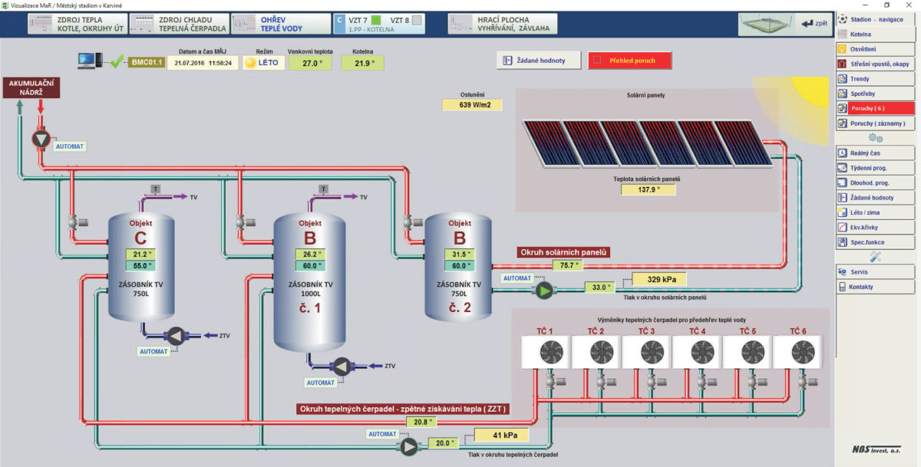Screen dimensions: 921x467
Task: Open Poruchy (6) alarm list in sidebar
Action: (x=875, y=108)
